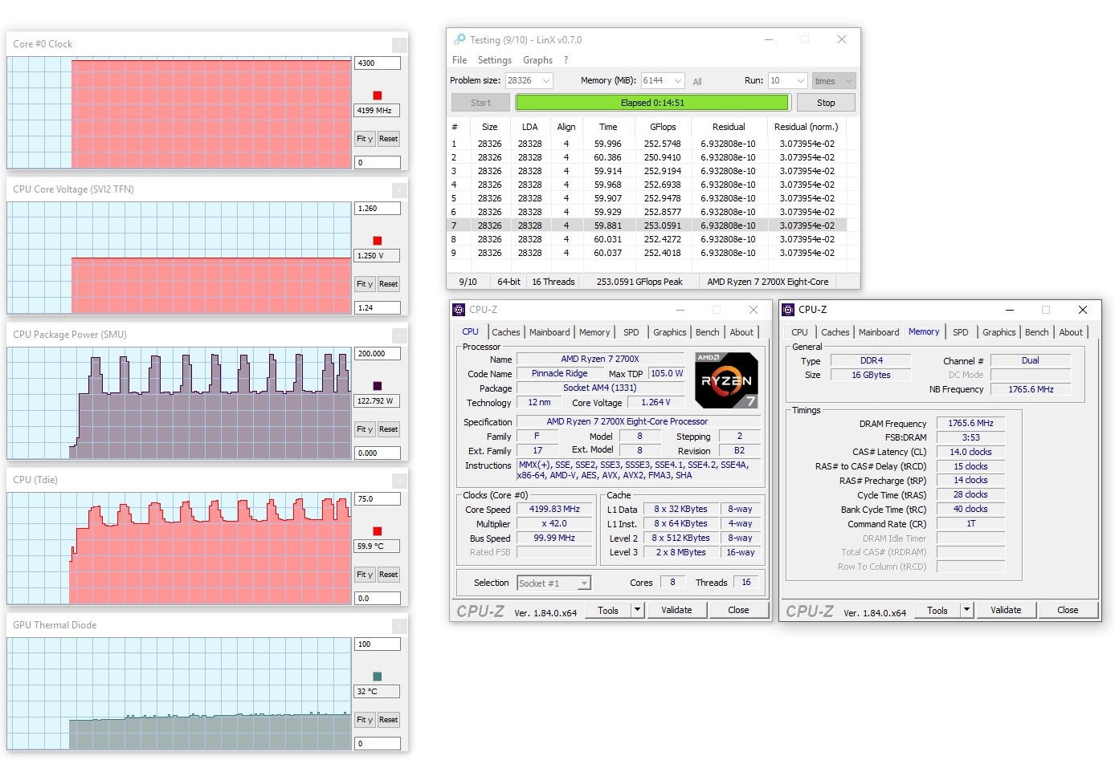Click the CPU-Z title icon in the memory timings window
The image size is (1115, 764).
pos(788,310)
